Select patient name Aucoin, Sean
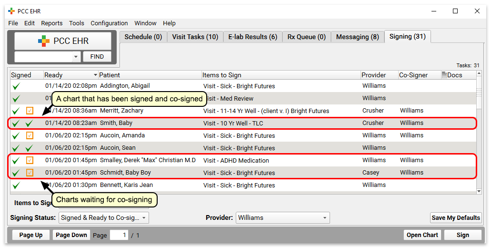This screenshot has height=248, width=491. [118, 148]
